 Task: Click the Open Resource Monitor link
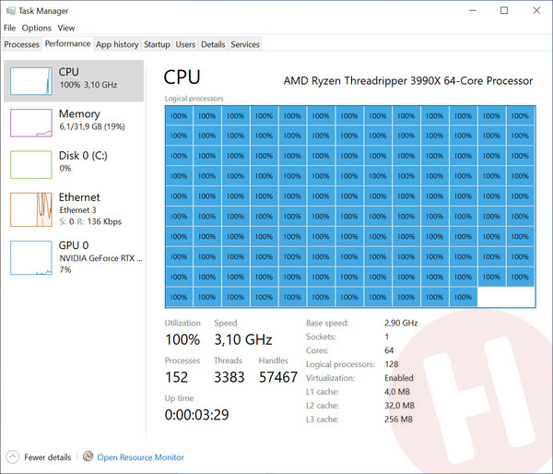(141, 457)
